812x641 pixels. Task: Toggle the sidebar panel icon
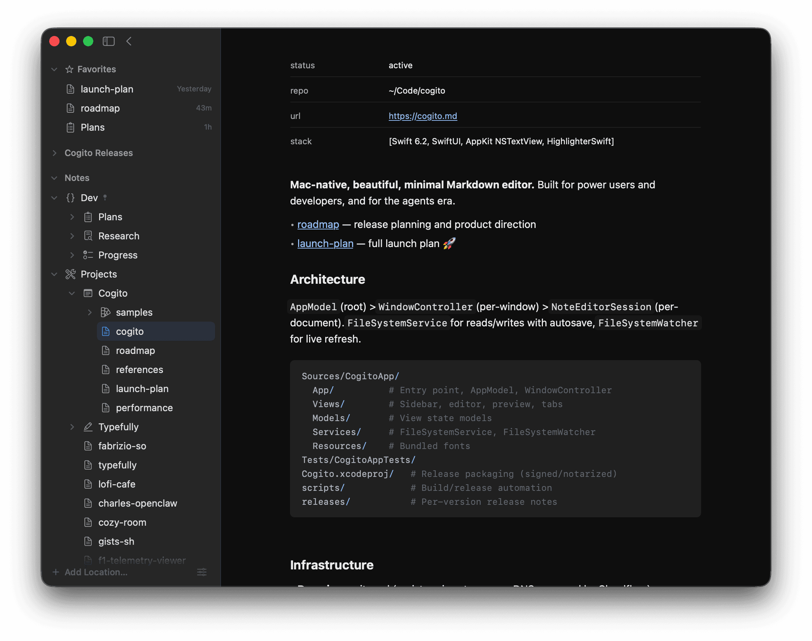click(108, 41)
